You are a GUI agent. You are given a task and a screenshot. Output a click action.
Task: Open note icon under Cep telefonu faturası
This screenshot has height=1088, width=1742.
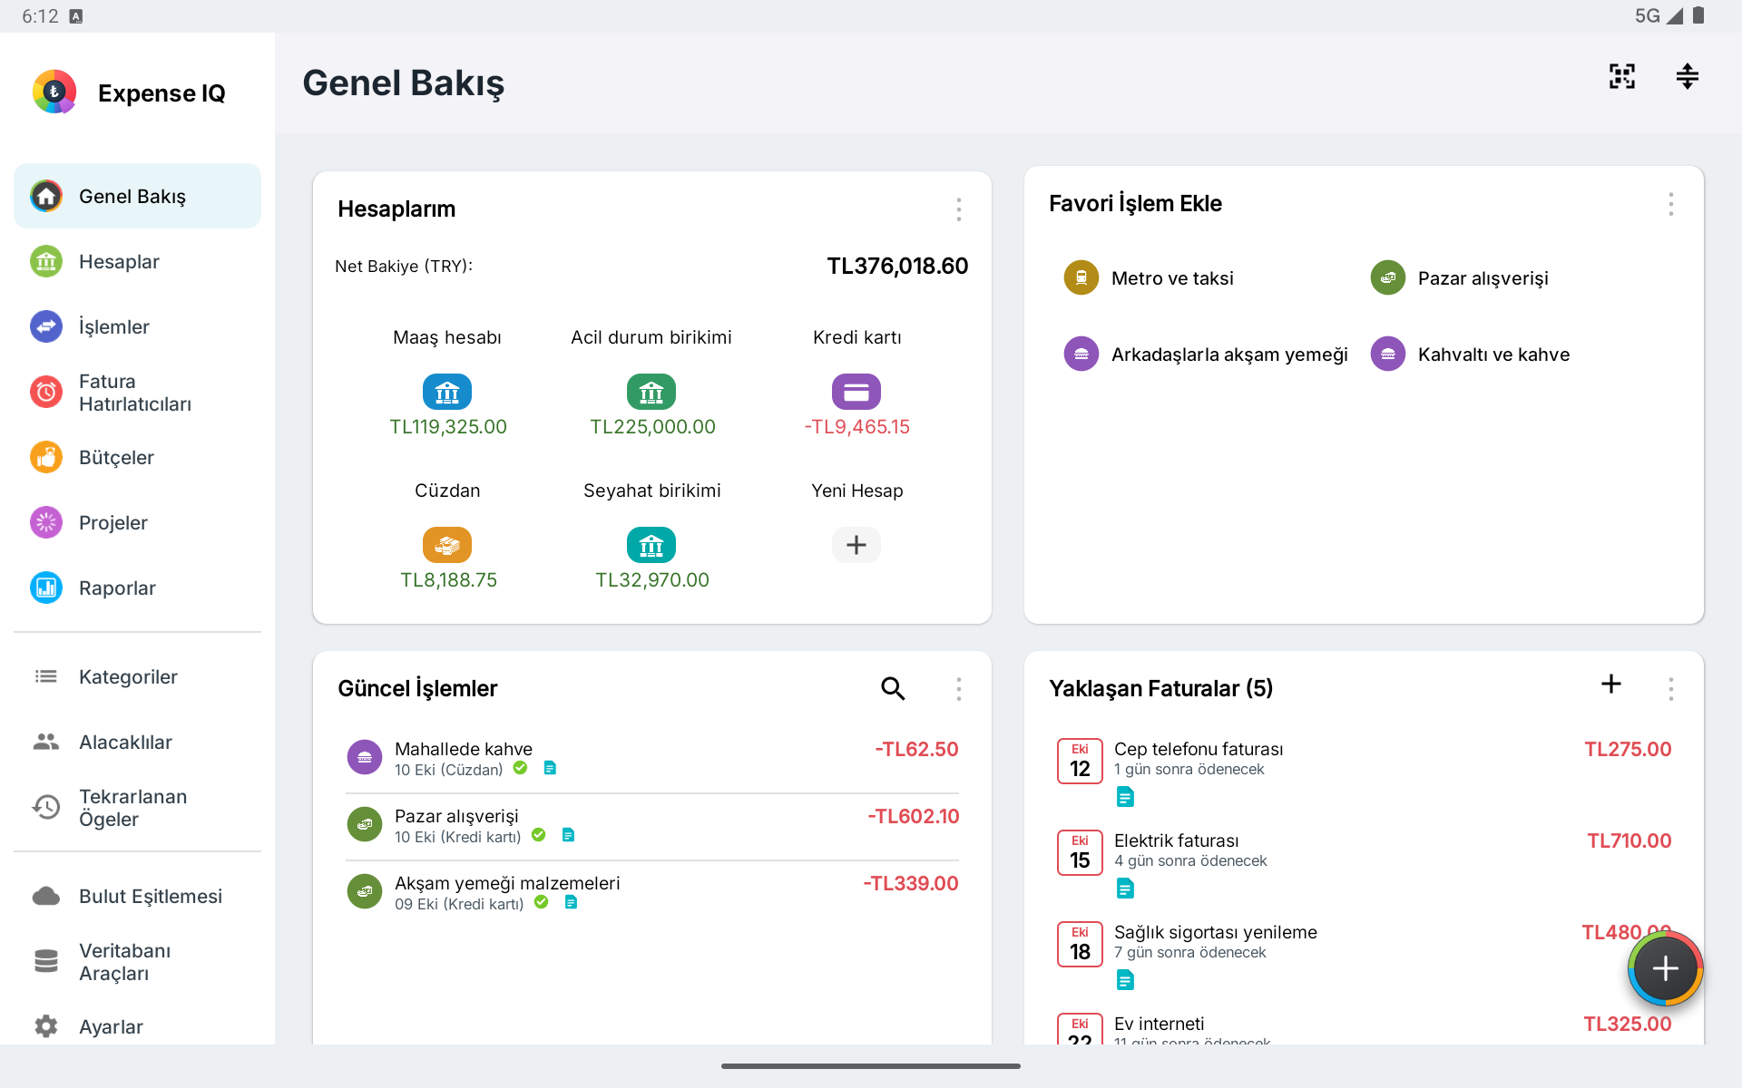[x=1125, y=797]
